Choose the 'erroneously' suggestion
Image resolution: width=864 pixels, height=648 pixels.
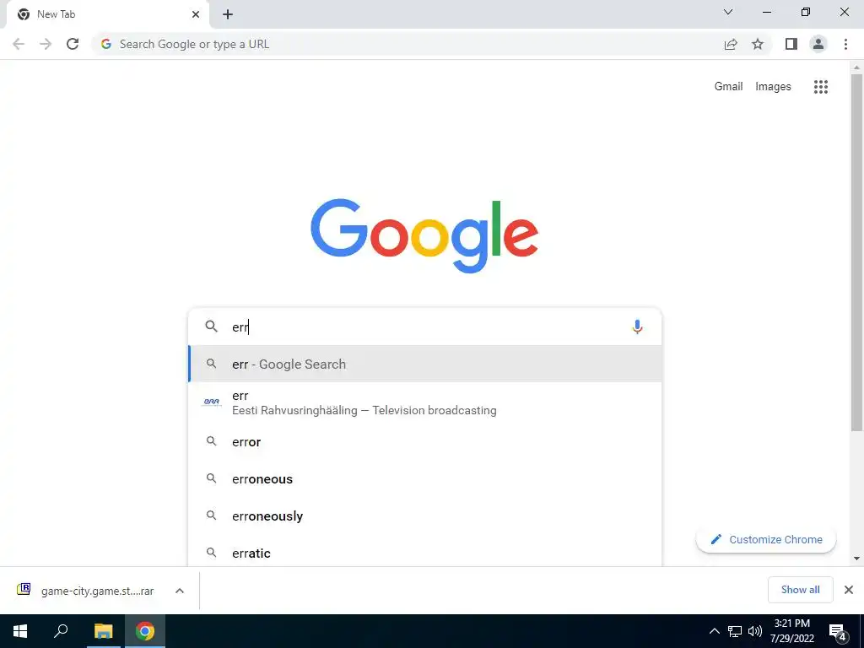(x=425, y=516)
